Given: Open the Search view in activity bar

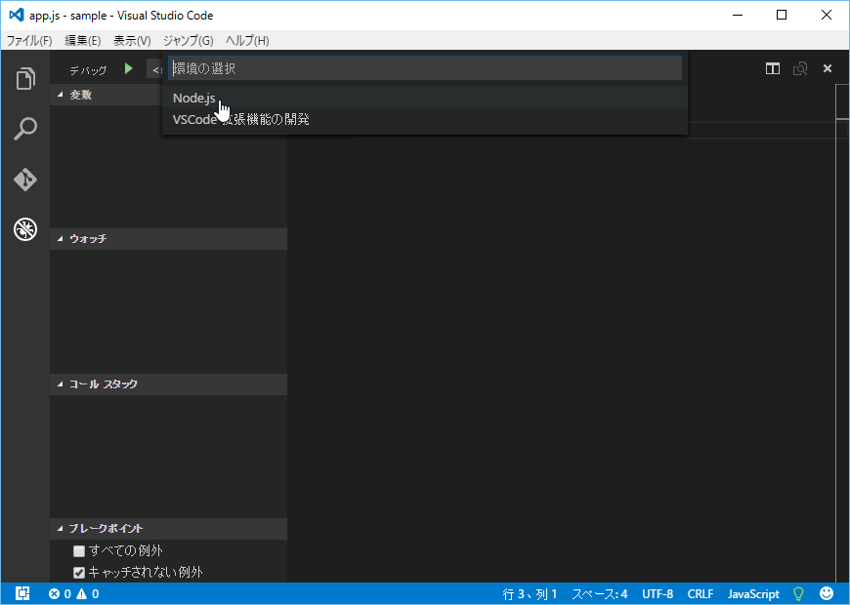Looking at the screenshot, I should pyautogui.click(x=25, y=129).
